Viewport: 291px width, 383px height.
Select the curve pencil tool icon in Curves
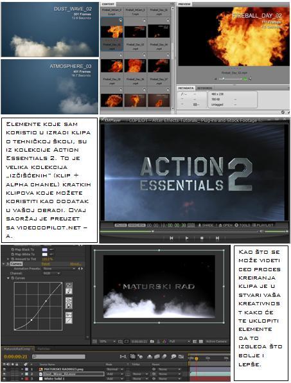click(69, 291)
